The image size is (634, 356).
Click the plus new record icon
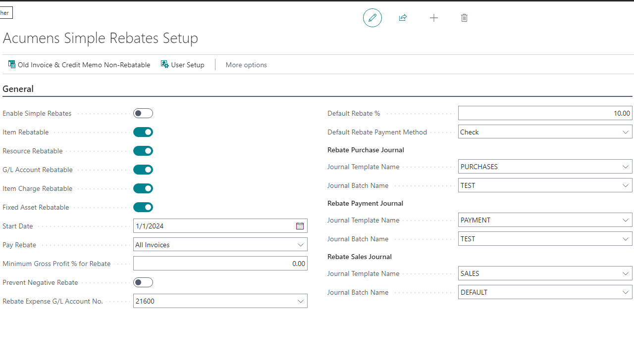[x=434, y=18]
